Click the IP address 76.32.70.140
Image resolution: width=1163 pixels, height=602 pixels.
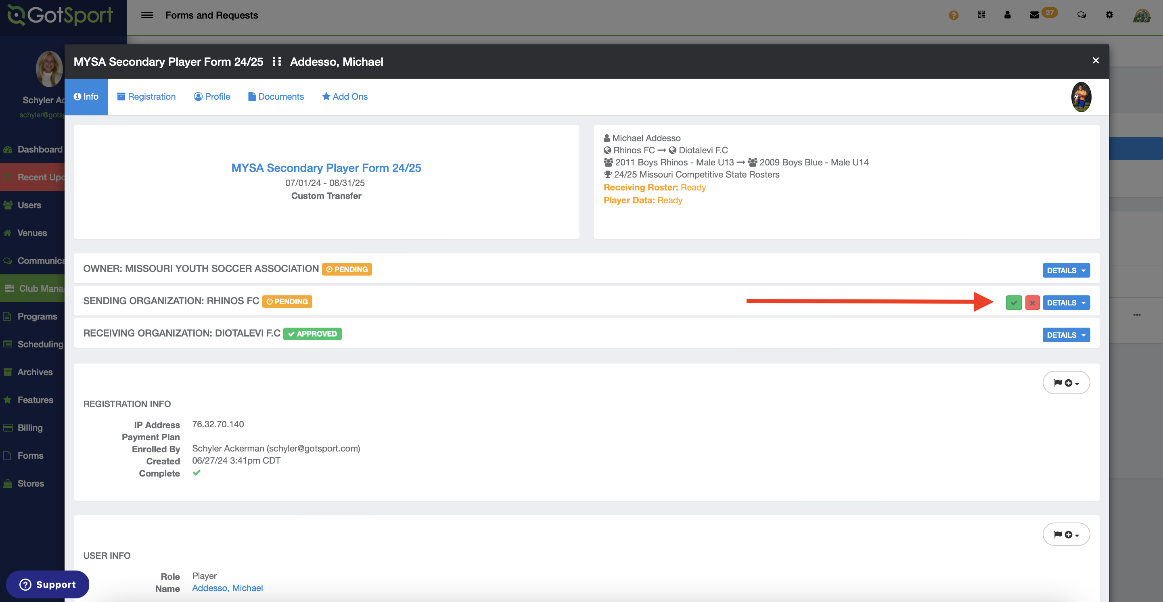pyautogui.click(x=218, y=424)
